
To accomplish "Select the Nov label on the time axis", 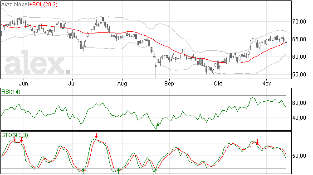I will pyautogui.click(x=266, y=83).
